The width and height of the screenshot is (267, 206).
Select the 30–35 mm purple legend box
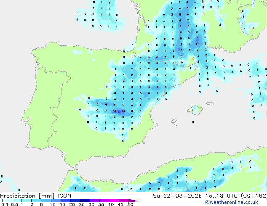94,201
